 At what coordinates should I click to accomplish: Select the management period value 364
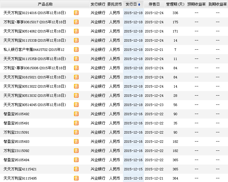175,178
